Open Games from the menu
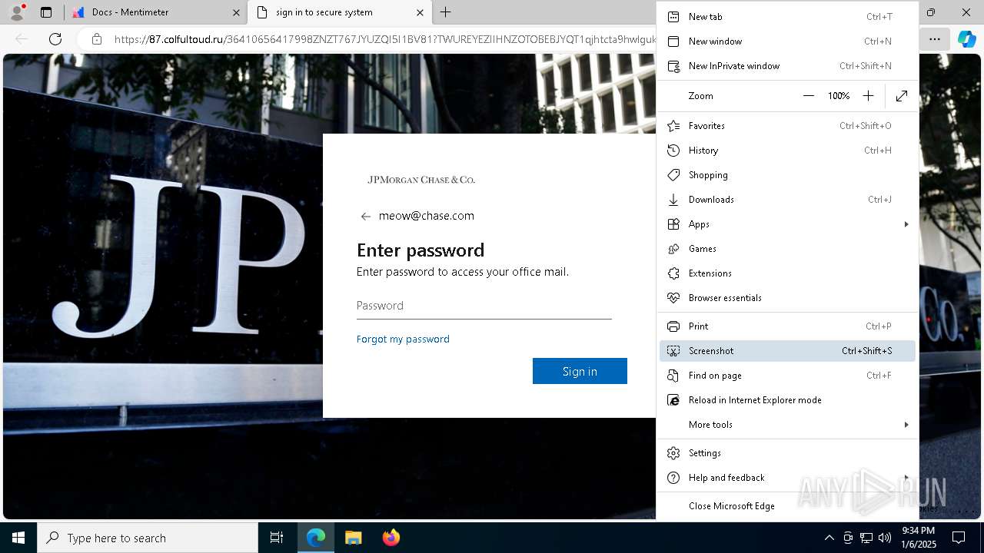984x553 pixels. [787, 249]
